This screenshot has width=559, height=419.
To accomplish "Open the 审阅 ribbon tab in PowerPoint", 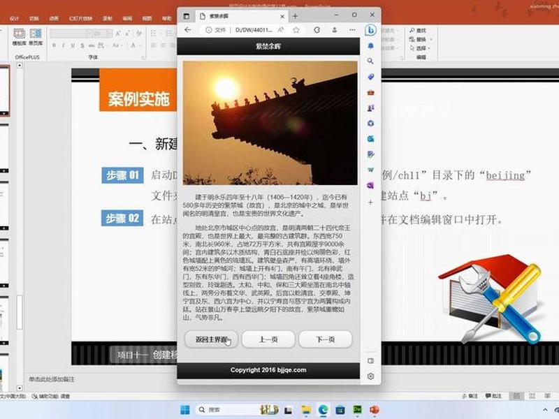I will [x=127, y=18].
